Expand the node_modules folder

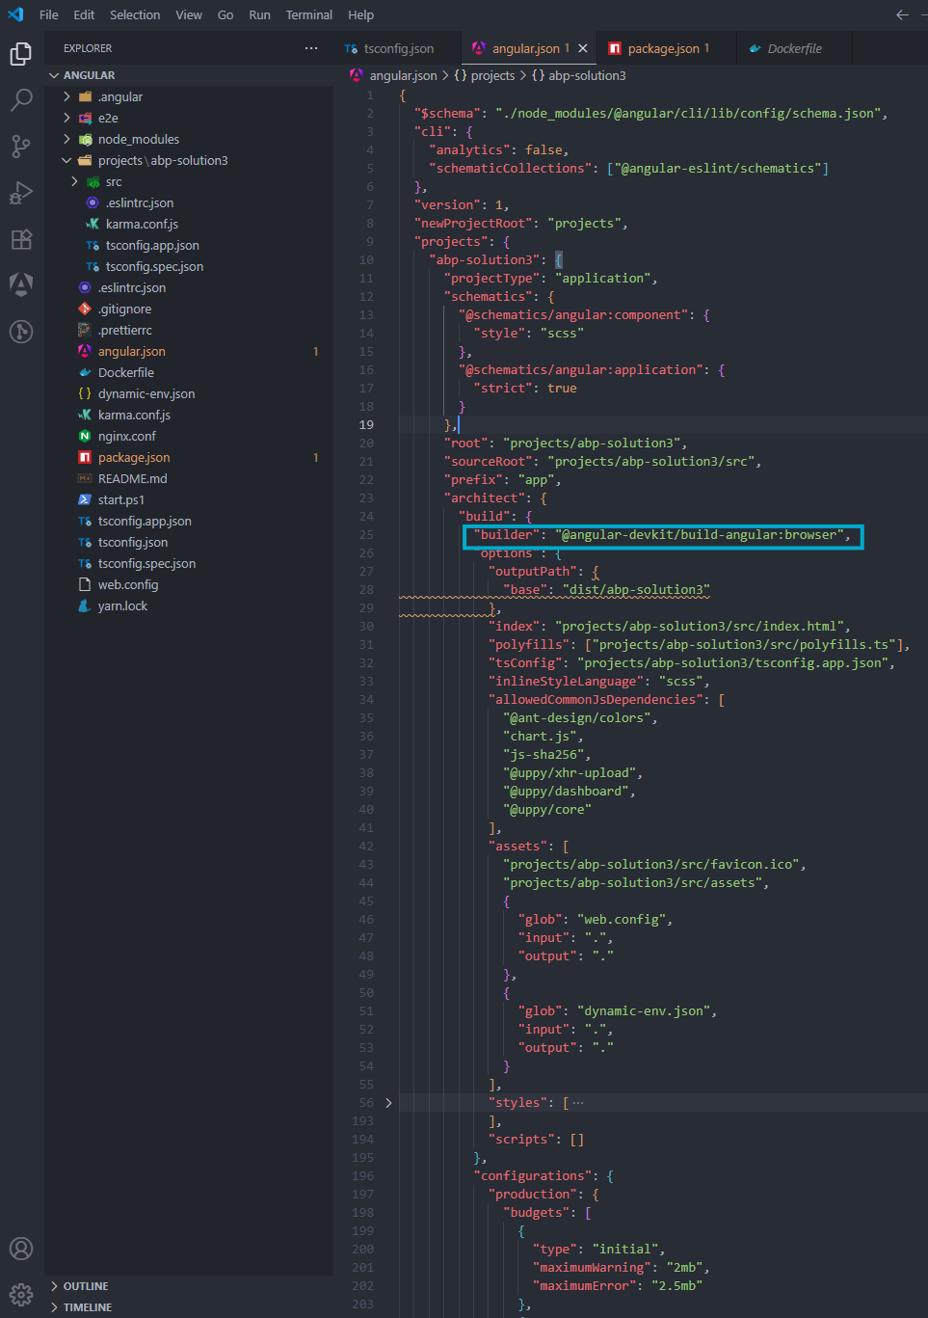coord(138,140)
